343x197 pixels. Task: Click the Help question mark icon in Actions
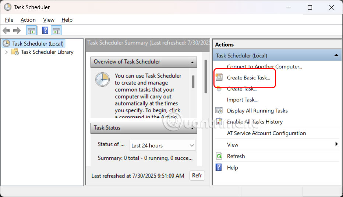(x=219, y=168)
